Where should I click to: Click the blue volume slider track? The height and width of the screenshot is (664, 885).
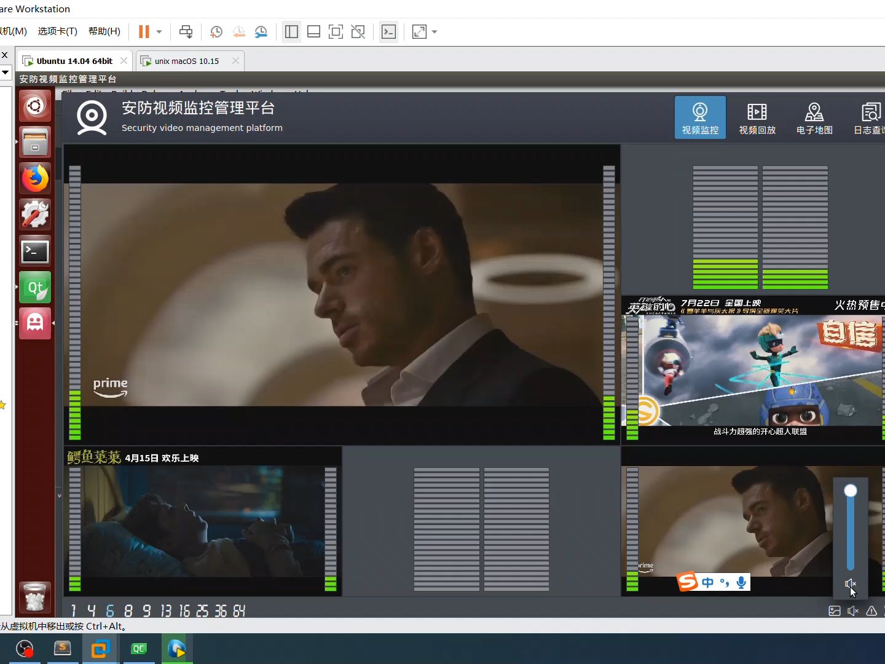click(x=851, y=532)
